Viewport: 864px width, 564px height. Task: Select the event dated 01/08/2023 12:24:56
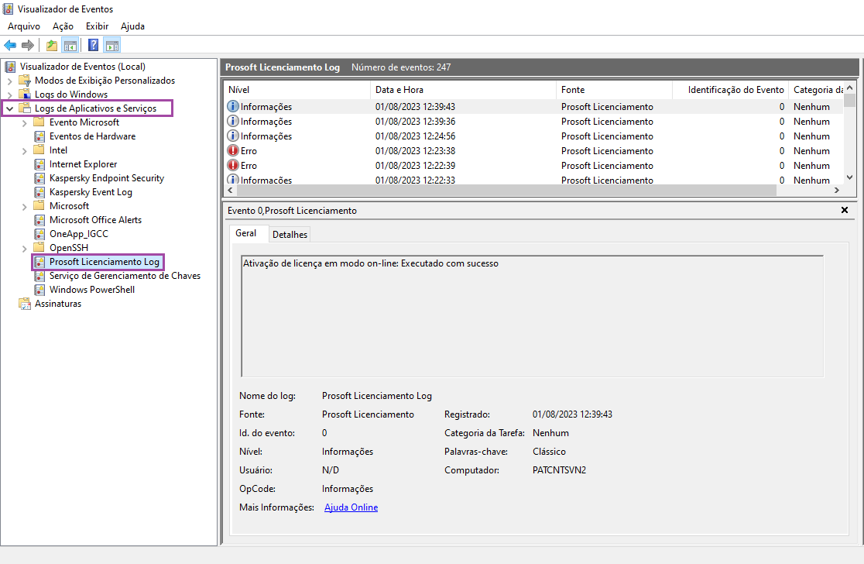533,136
